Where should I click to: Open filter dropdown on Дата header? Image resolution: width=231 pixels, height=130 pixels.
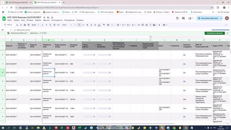click(x=169, y=46)
